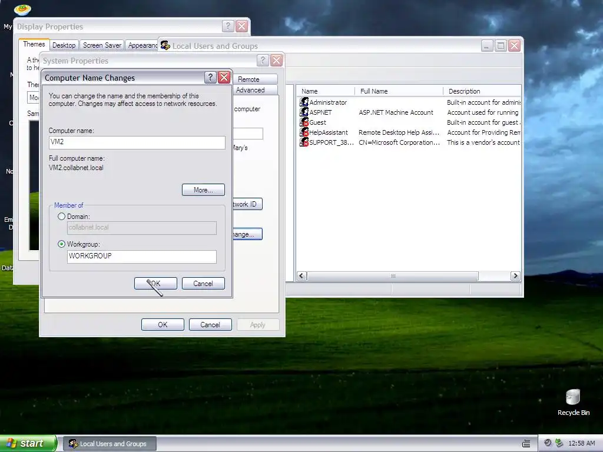Click 'This is a vendor's account' description

click(x=483, y=142)
